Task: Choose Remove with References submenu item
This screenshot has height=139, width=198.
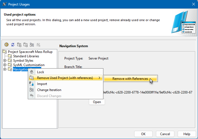Action: pos(130,79)
